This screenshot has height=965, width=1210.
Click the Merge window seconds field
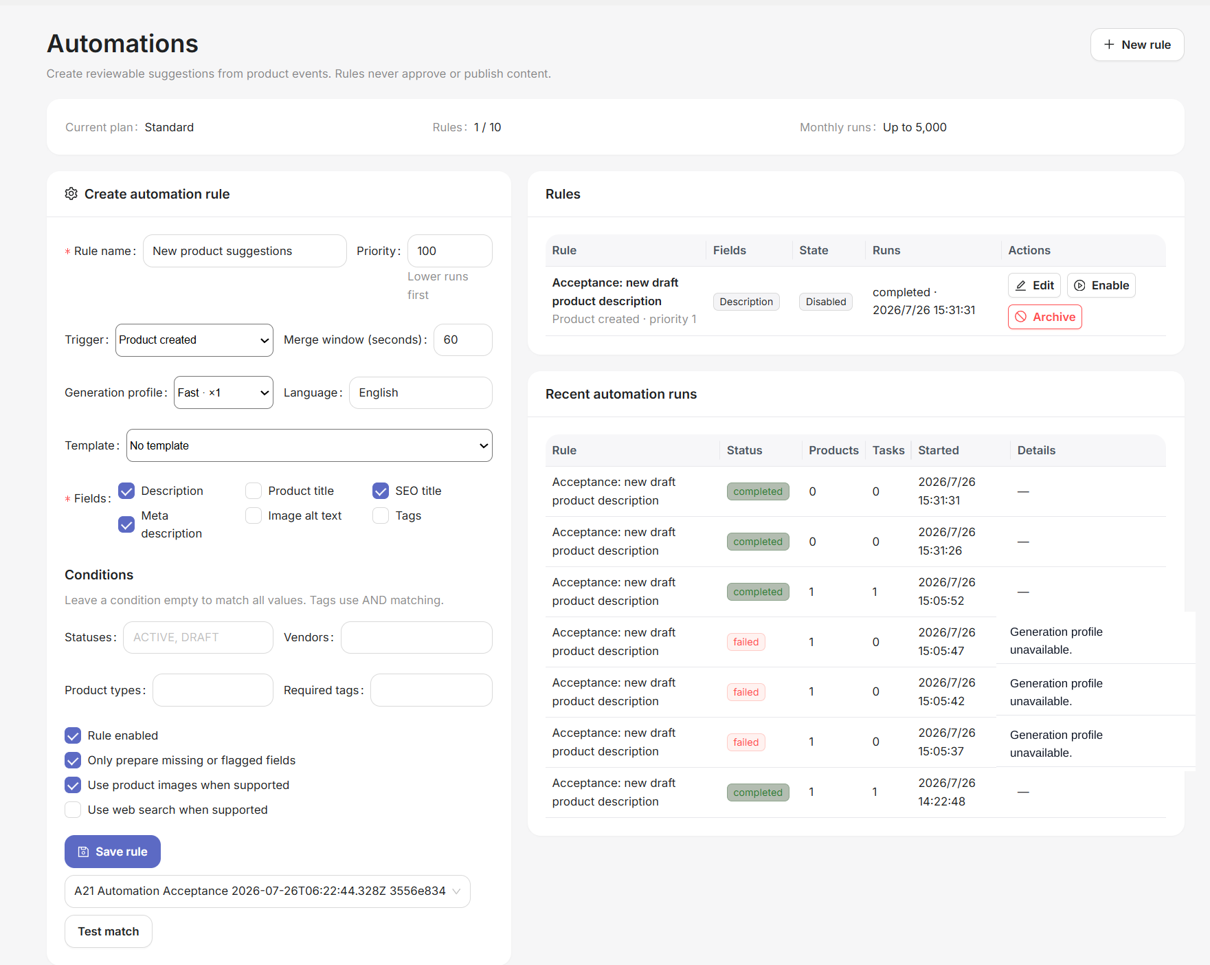(x=462, y=340)
